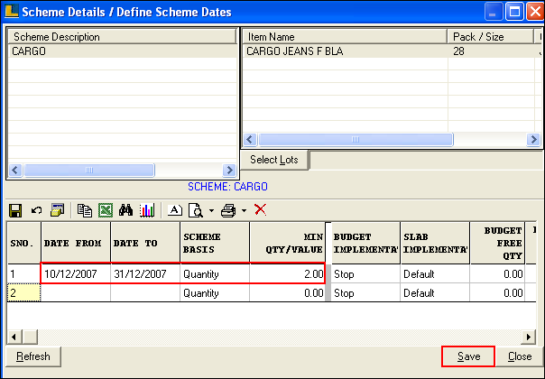Click the printer toolbar icon
The image size is (545, 379).
coord(228,211)
